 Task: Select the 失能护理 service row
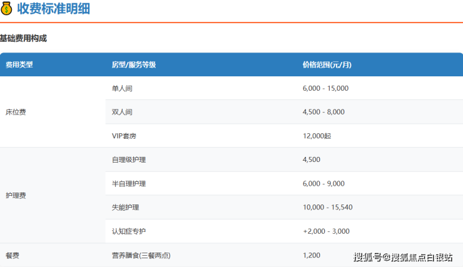pyautogui.click(x=125, y=208)
